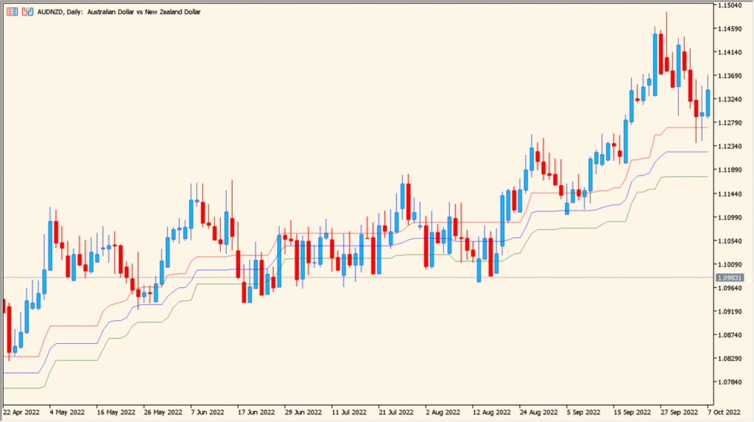754x422 pixels.
Task: Click the 2 Aug 2022 date label
Action: pos(443,412)
